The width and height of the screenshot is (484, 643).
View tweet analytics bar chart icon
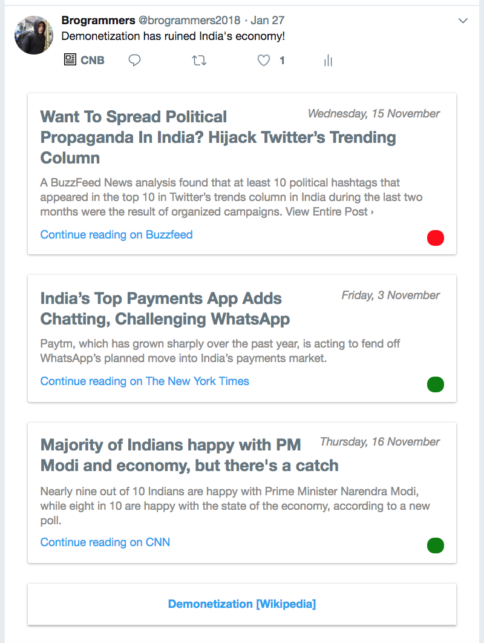tap(328, 61)
